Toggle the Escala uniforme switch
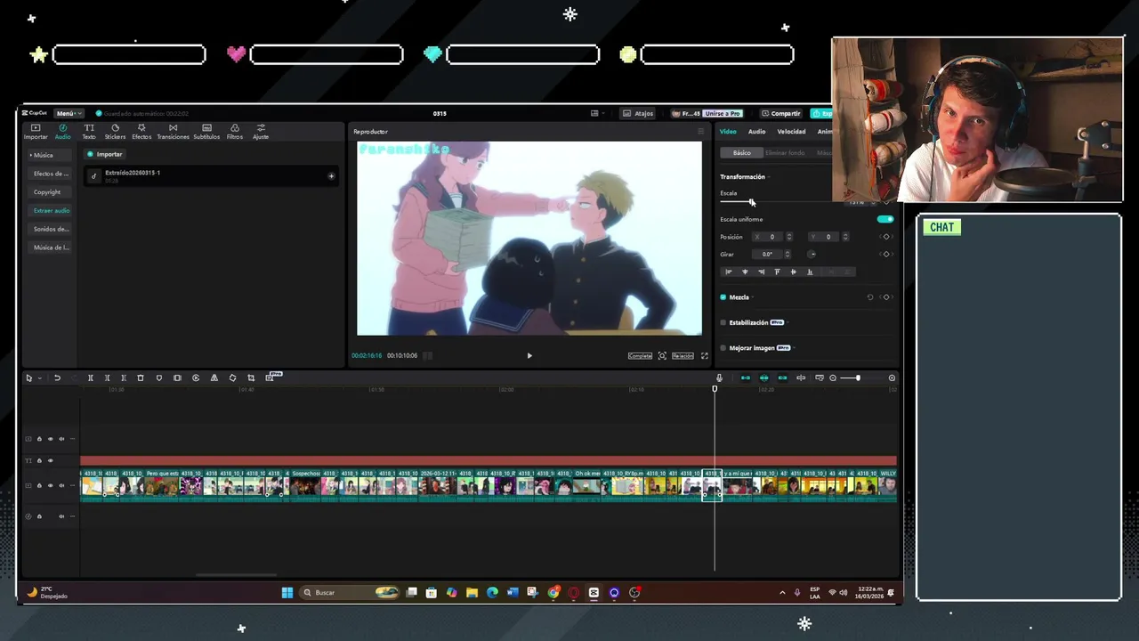This screenshot has width=1139, height=641. click(885, 219)
